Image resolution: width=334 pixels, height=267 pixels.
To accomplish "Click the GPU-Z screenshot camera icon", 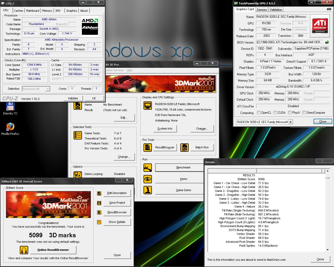I will coord(329,9).
